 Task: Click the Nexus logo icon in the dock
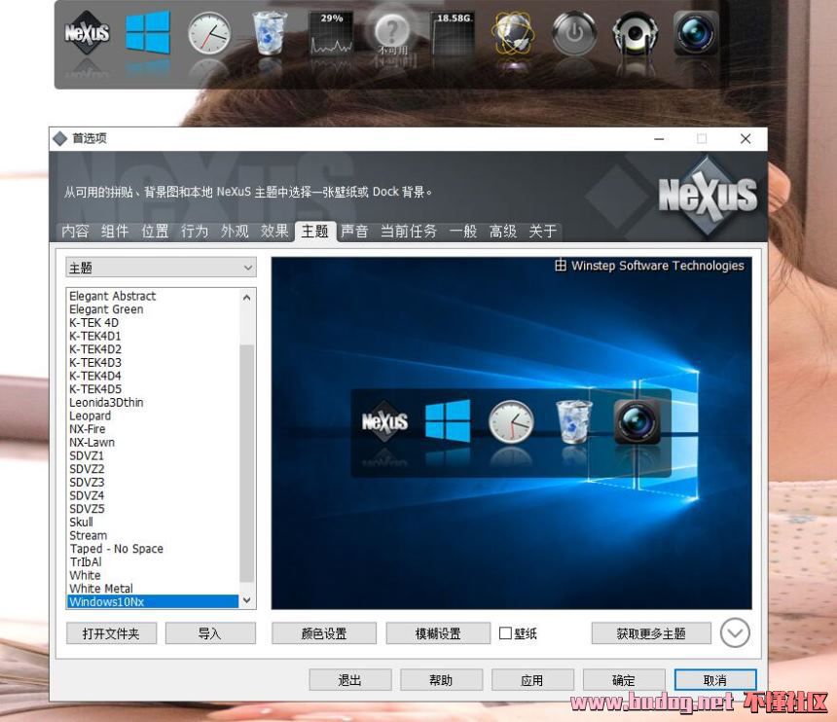(88, 35)
